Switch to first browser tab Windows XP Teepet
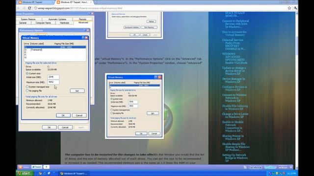Image resolution: width=314 pixels, height=176 pixels. click(35, 2)
